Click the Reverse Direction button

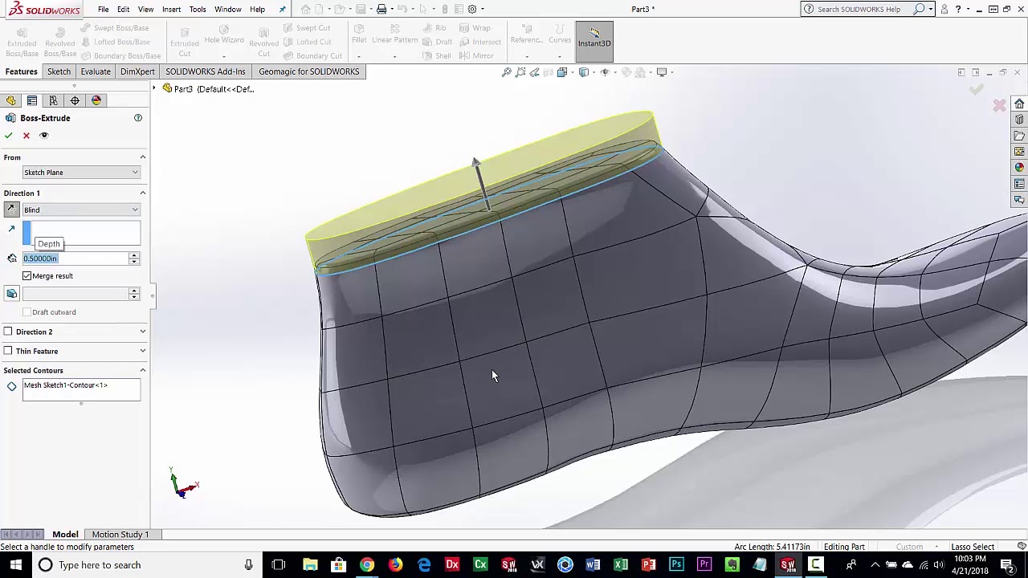coord(11,210)
